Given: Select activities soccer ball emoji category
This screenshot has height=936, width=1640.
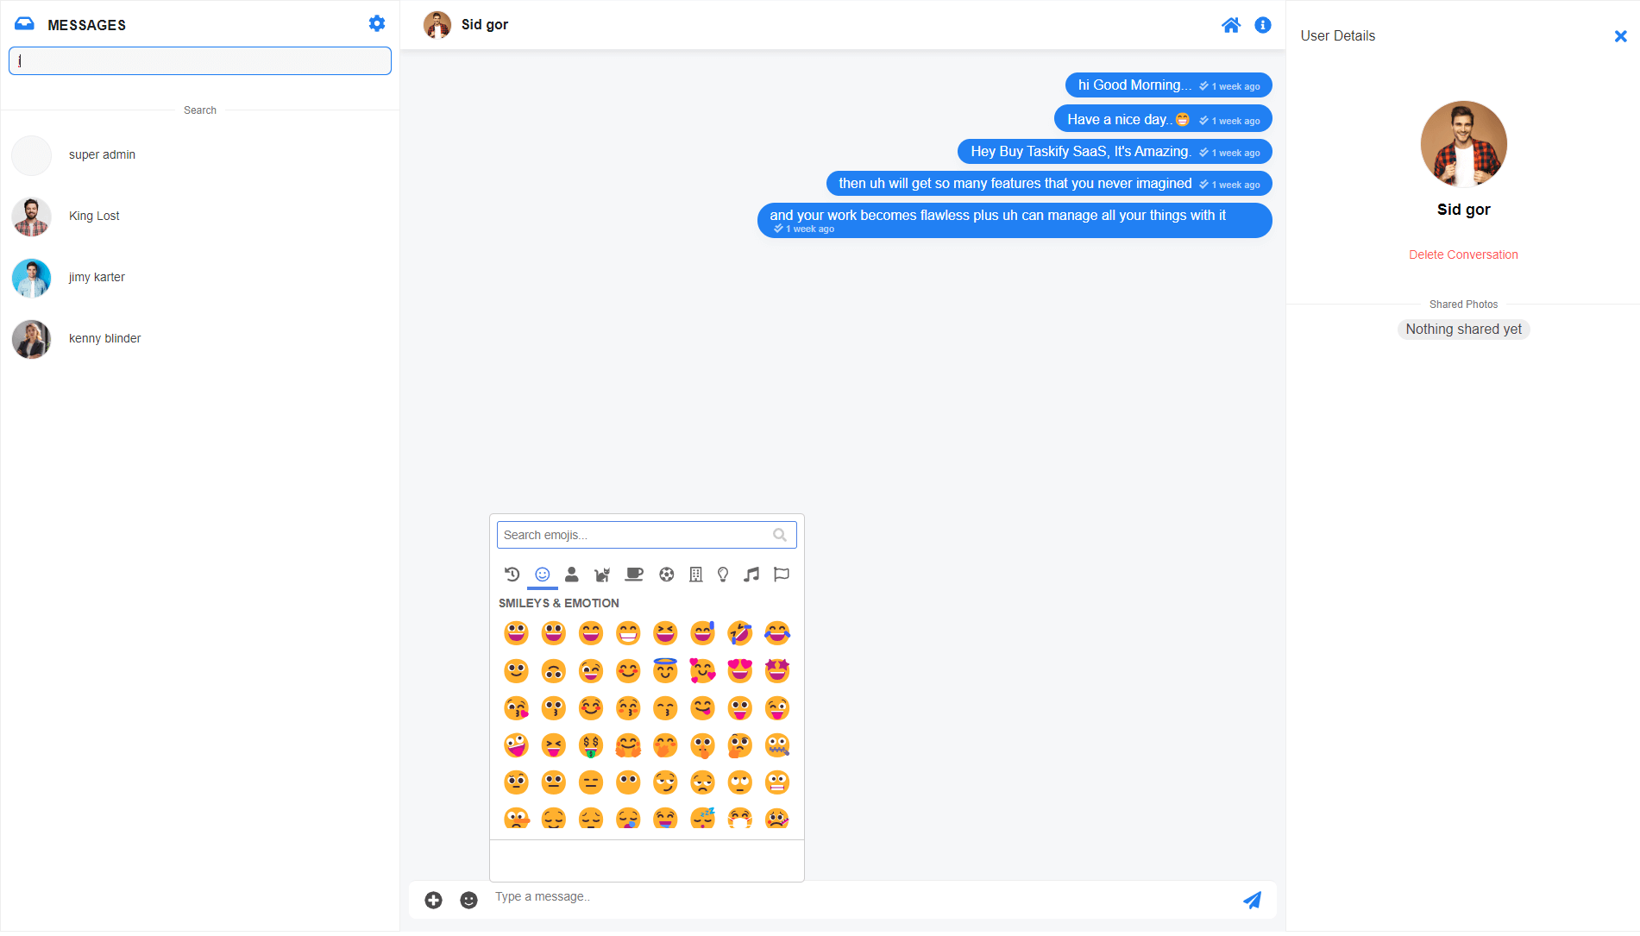Looking at the screenshot, I should pyautogui.click(x=666, y=575).
